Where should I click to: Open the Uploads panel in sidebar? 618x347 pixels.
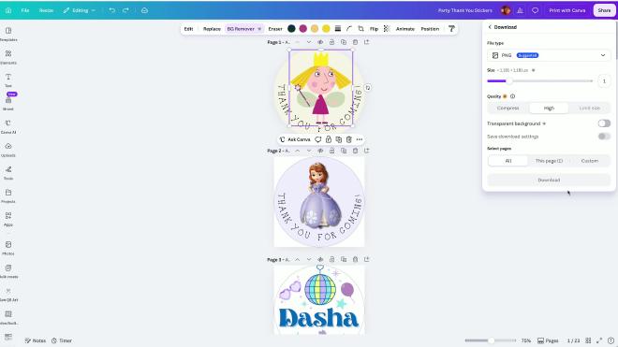click(8, 150)
